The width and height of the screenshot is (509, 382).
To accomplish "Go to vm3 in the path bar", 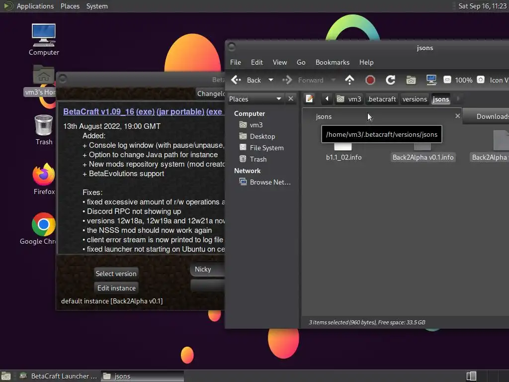I will click(349, 99).
